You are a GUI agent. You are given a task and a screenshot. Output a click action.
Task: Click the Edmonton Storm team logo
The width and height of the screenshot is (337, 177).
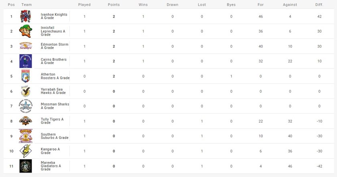25,46
